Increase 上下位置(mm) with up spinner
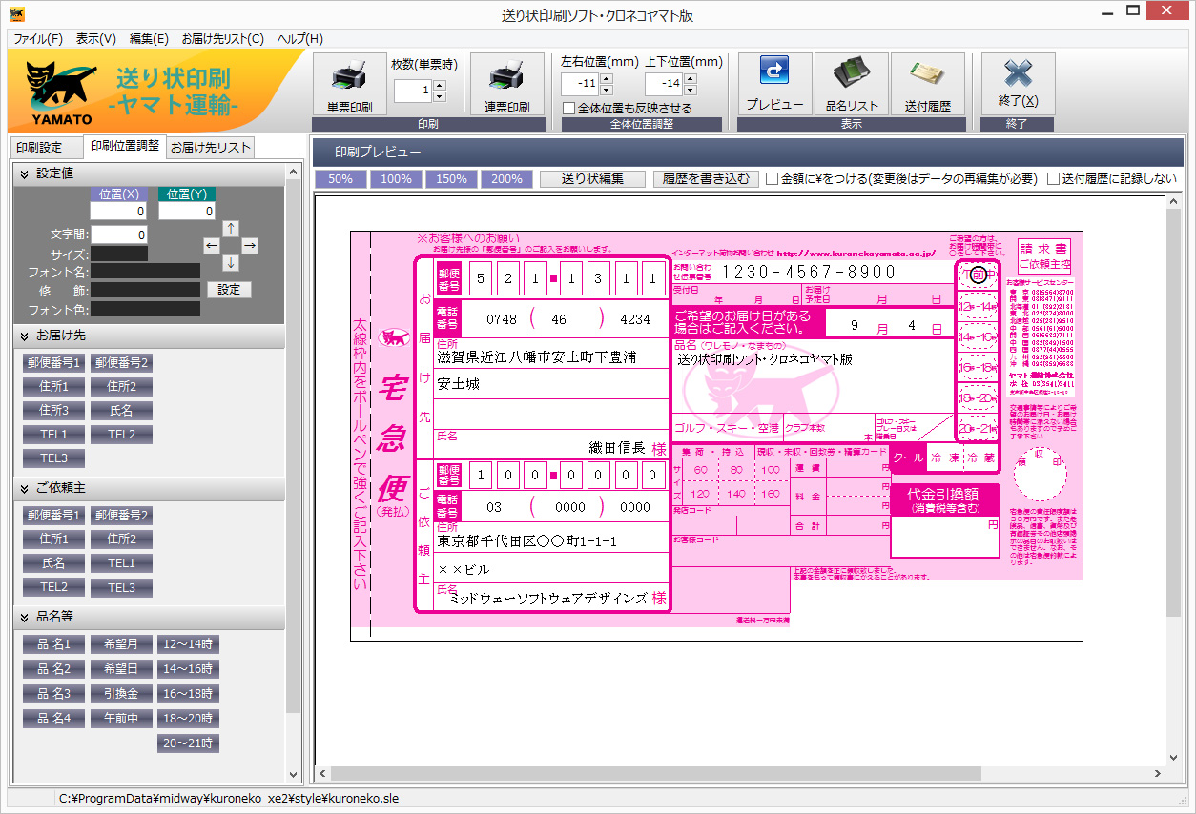 (x=691, y=78)
